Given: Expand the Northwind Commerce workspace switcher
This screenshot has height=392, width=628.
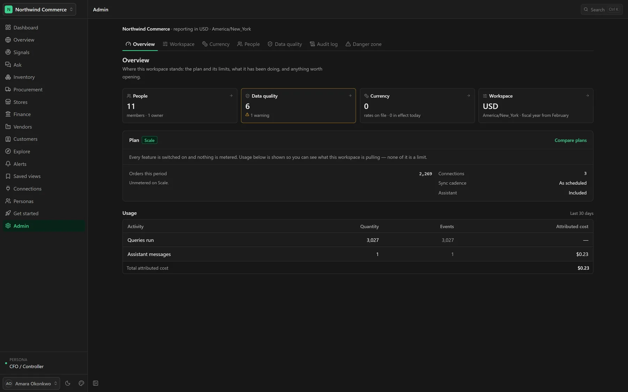Looking at the screenshot, I should pos(39,9).
